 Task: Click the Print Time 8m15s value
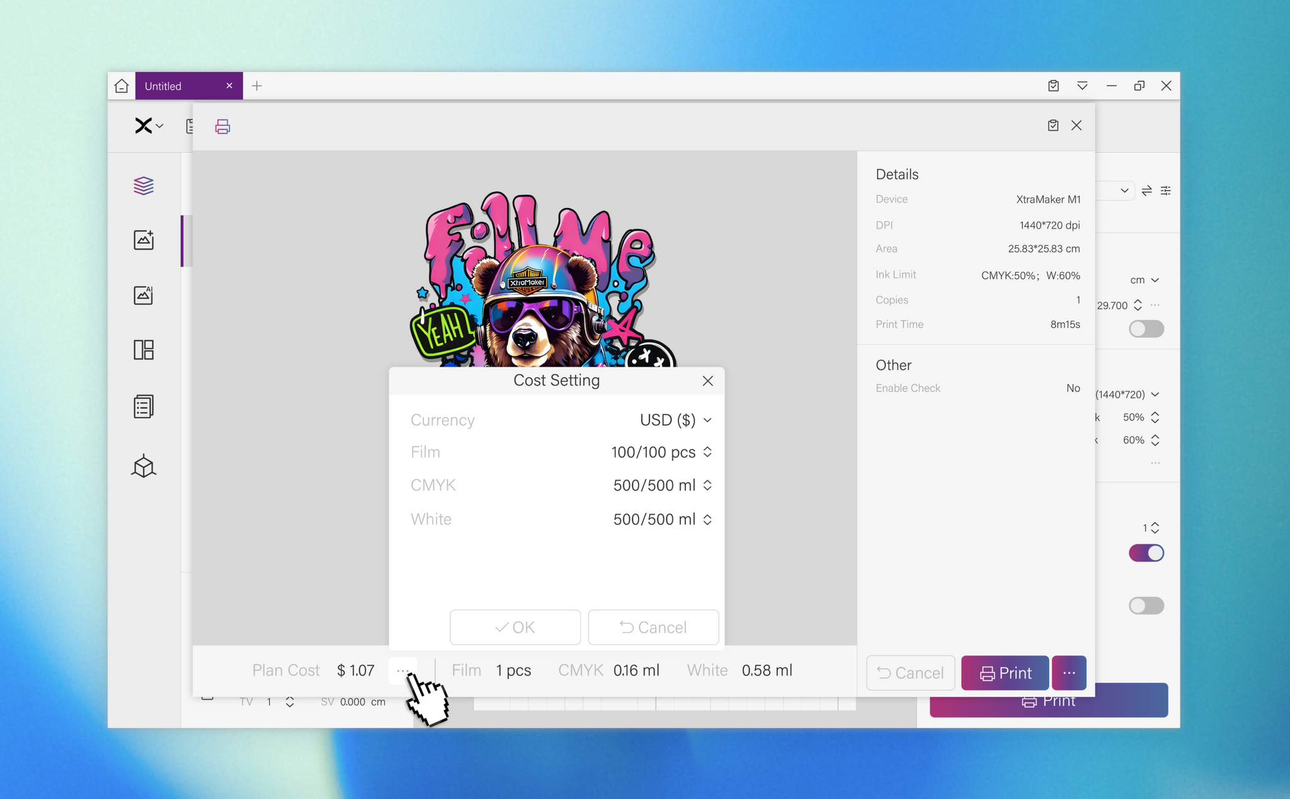pyautogui.click(x=1065, y=325)
